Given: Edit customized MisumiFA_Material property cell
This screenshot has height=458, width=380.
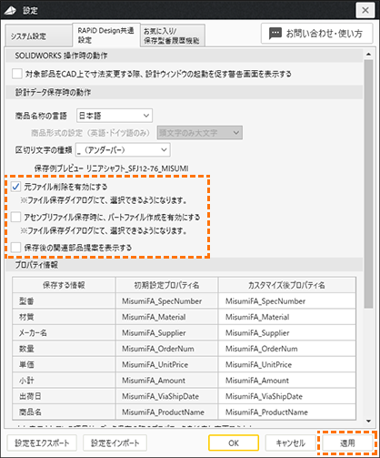Looking at the screenshot, I should tap(286, 317).
